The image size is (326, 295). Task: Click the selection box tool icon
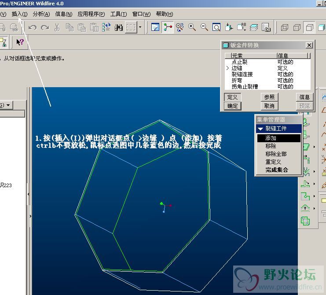(x=131, y=27)
